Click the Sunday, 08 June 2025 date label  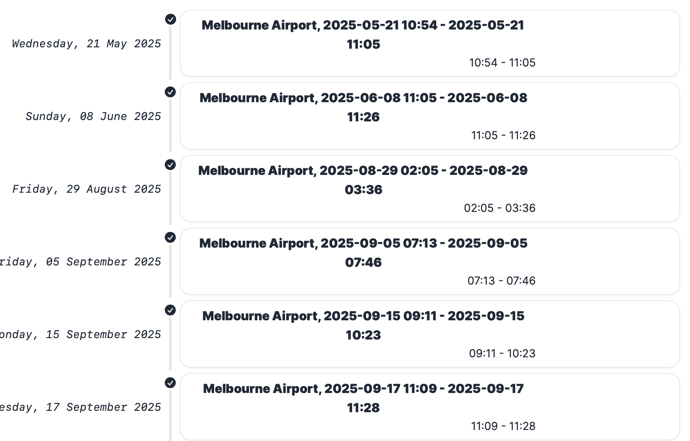click(93, 117)
